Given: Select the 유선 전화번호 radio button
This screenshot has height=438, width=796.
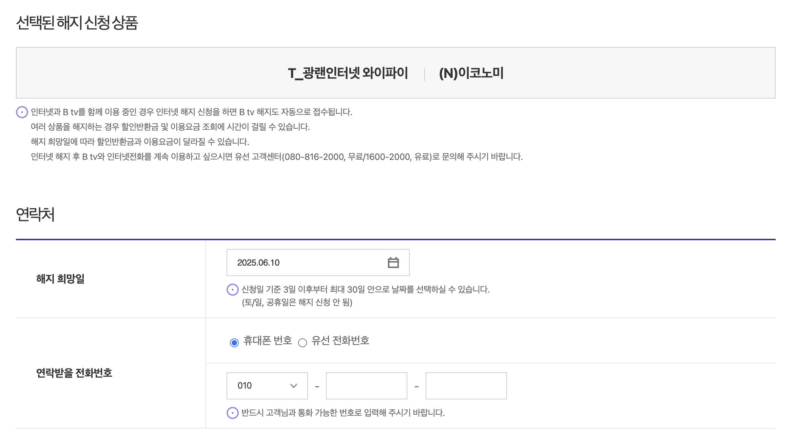Looking at the screenshot, I should coord(303,343).
